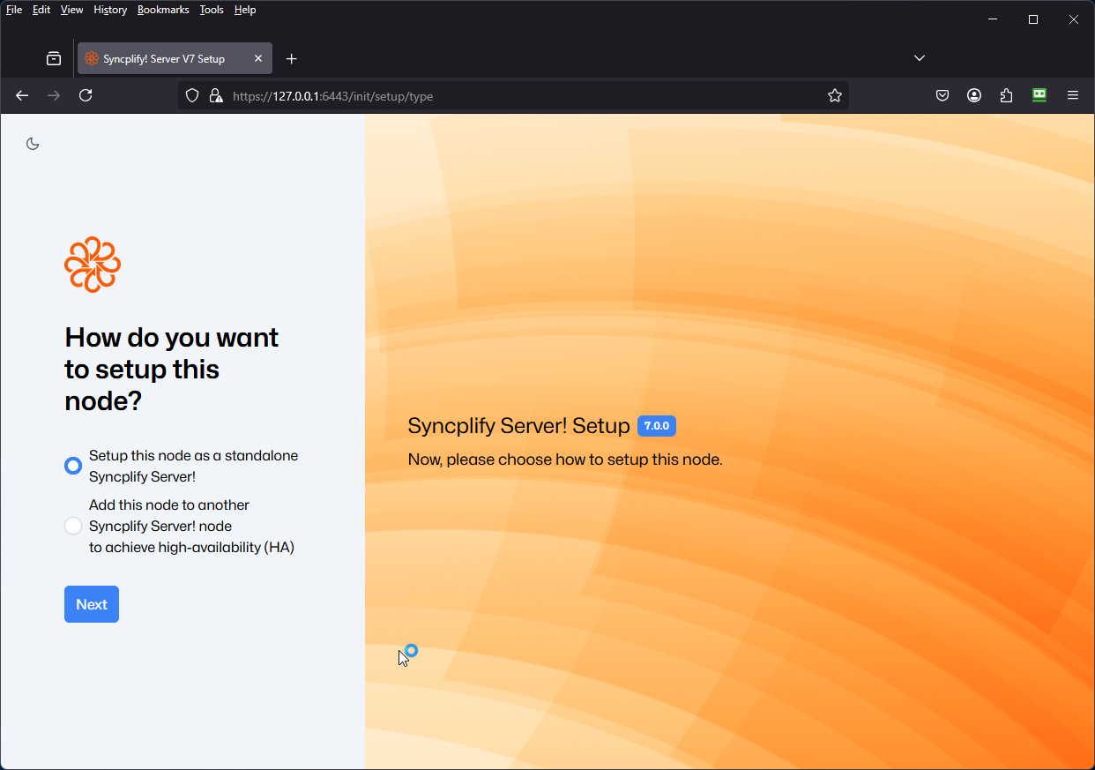The image size is (1095, 770).
Task: Click the site security padlock icon
Action: pyautogui.click(x=216, y=95)
